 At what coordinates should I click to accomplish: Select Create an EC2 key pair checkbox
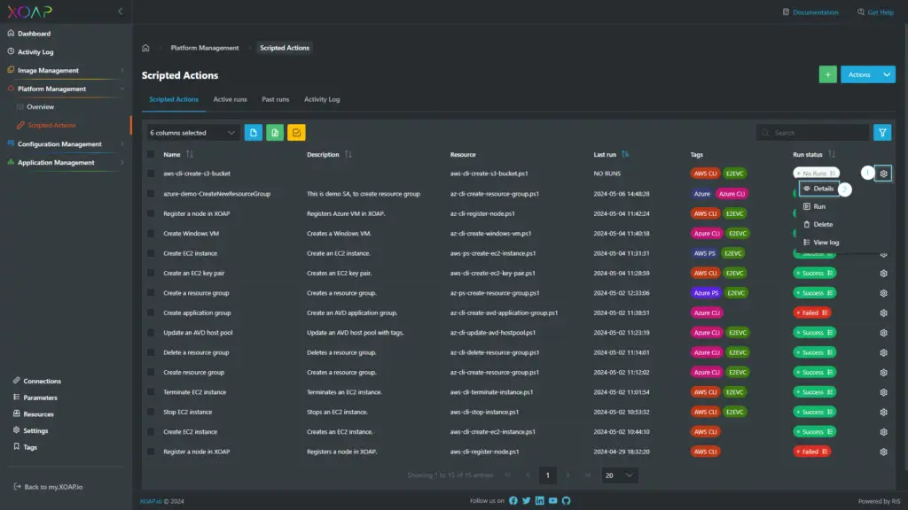(151, 273)
